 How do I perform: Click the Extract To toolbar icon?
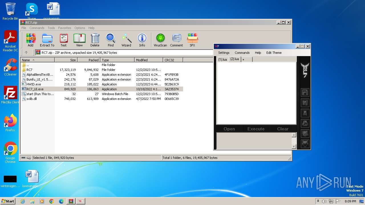click(x=47, y=40)
